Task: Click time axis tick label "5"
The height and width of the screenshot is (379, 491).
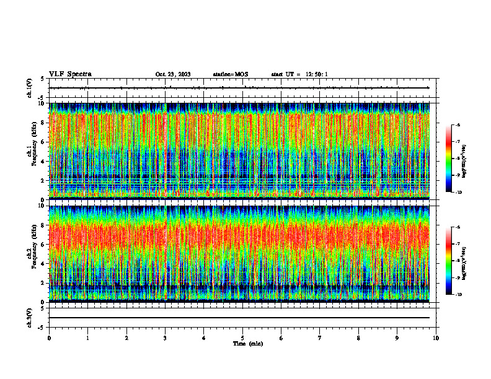Action: click(x=242, y=338)
